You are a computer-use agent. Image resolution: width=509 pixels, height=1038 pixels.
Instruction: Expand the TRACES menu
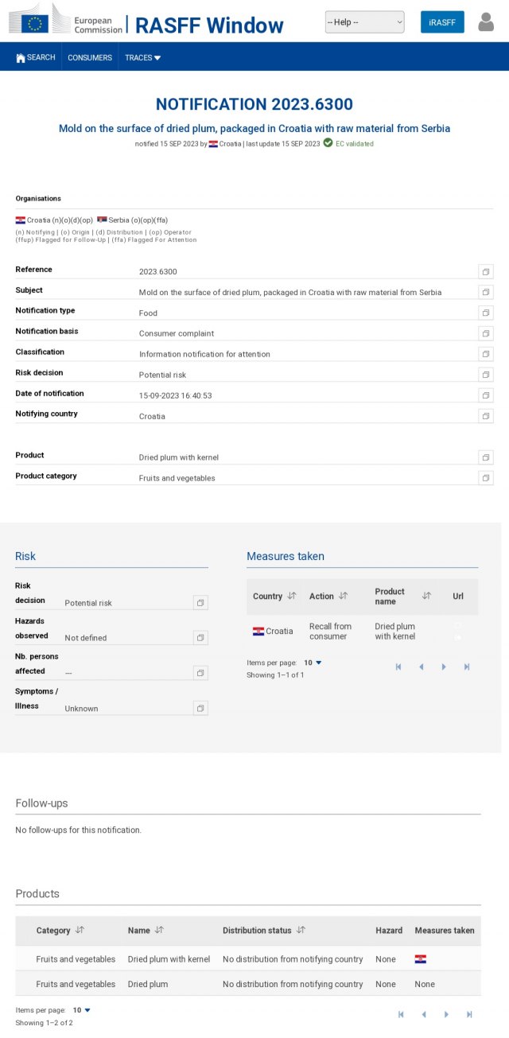pos(142,57)
